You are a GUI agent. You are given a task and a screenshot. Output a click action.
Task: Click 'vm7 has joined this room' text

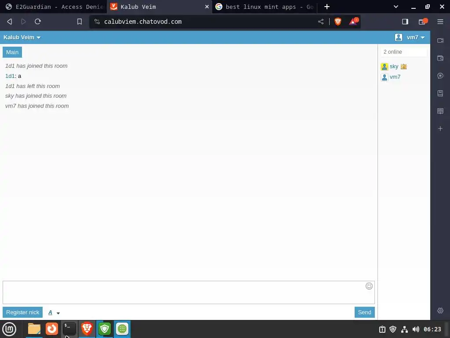[37, 106]
